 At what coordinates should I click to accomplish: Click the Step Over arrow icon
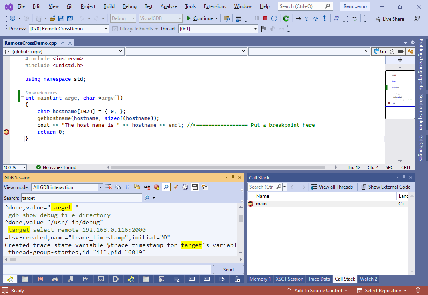pyautogui.click(x=315, y=18)
